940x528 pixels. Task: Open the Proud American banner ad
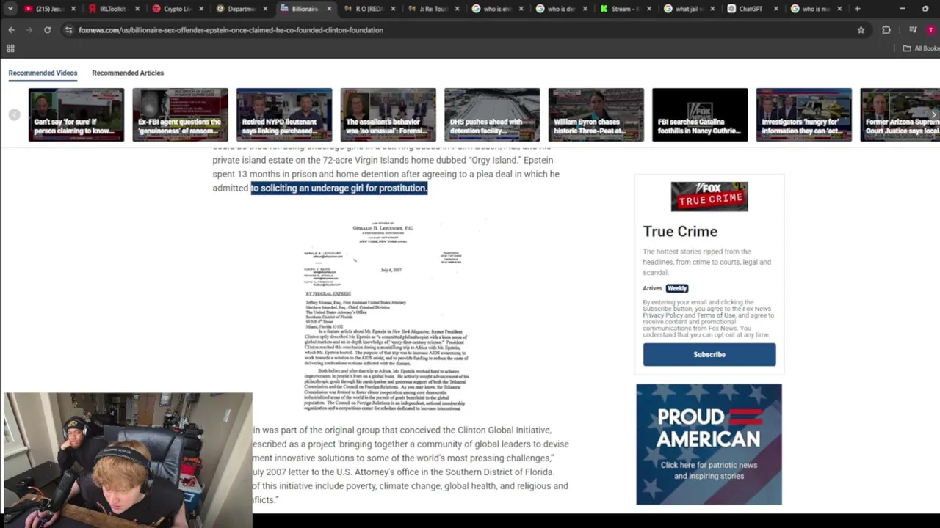point(709,444)
